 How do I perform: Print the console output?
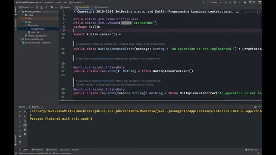click(x=25, y=130)
